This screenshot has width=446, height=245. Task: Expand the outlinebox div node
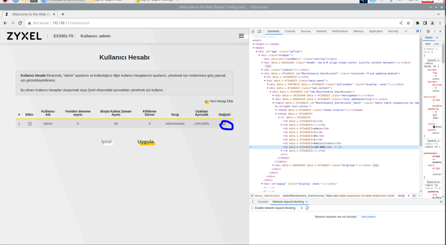[x=268, y=84]
